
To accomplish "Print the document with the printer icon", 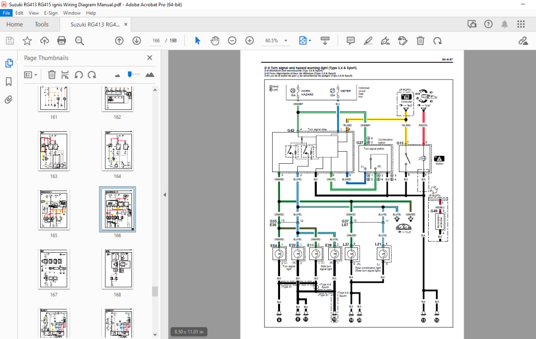I will 62,41.
